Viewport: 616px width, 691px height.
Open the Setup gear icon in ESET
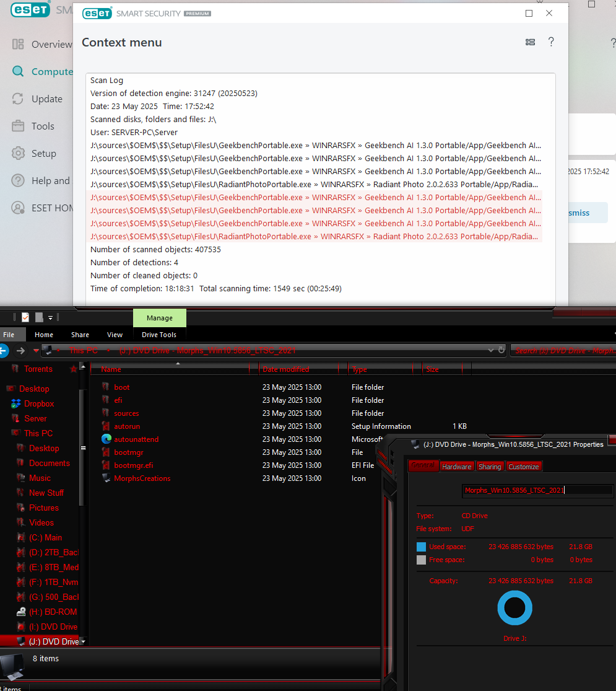click(x=18, y=153)
